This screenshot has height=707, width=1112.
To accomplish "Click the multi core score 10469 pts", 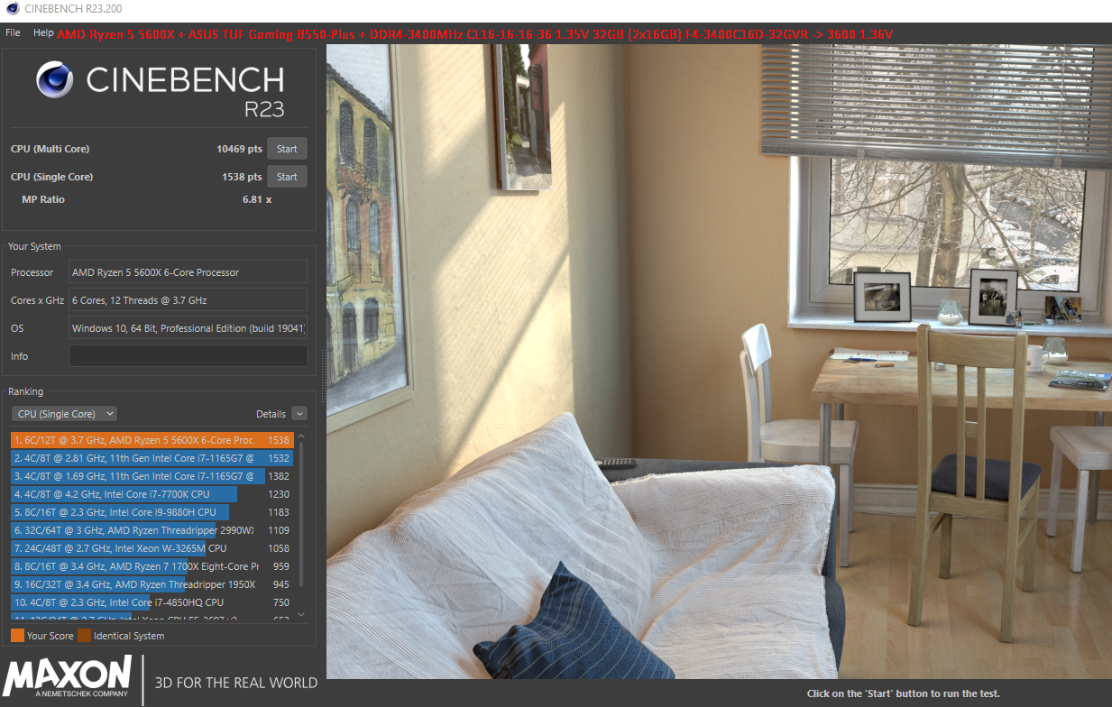I will click(x=239, y=149).
